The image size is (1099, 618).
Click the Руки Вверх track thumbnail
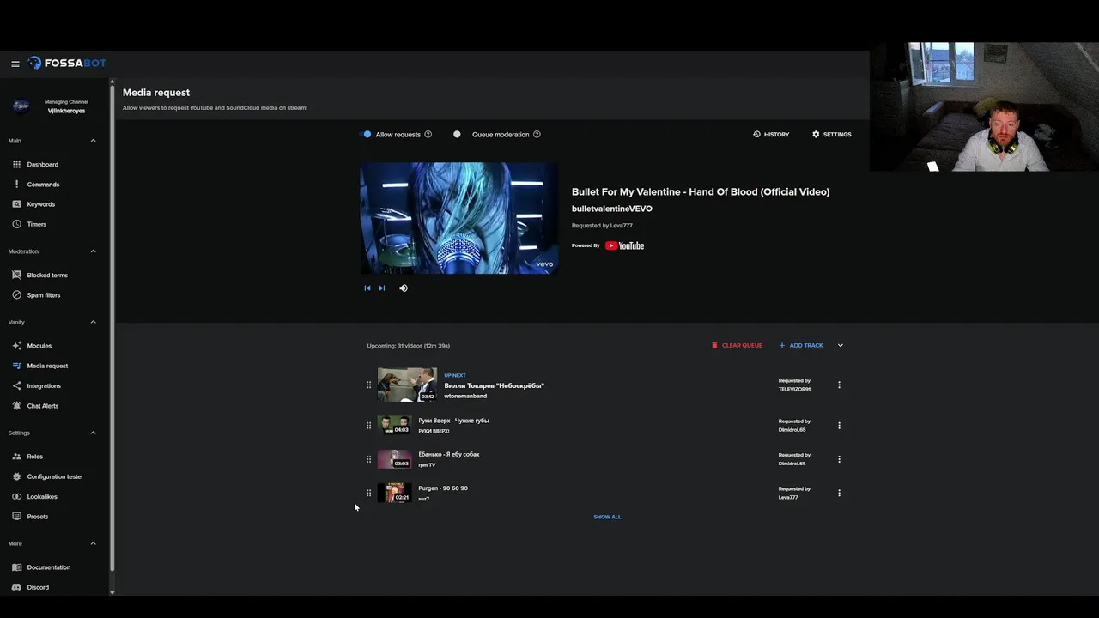pyautogui.click(x=395, y=425)
